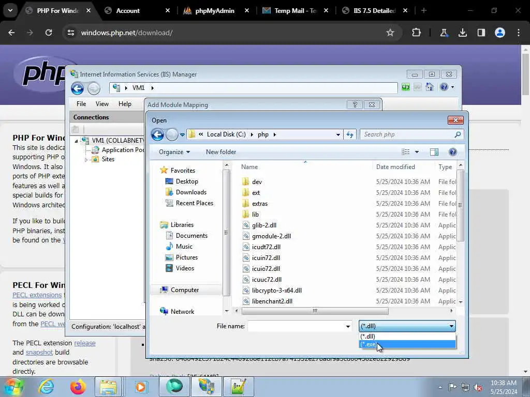This screenshot has height=397, width=530.
Task: Click the File name input field
Action: 296,326
